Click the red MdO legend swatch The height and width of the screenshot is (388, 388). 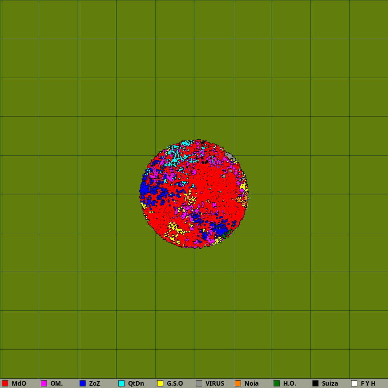[x=5, y=383]
